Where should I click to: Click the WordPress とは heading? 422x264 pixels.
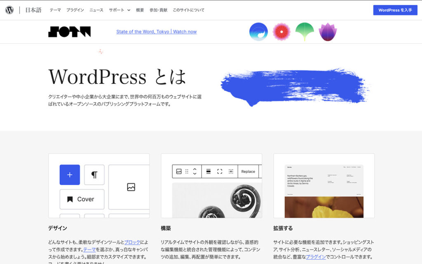point(117,77)
